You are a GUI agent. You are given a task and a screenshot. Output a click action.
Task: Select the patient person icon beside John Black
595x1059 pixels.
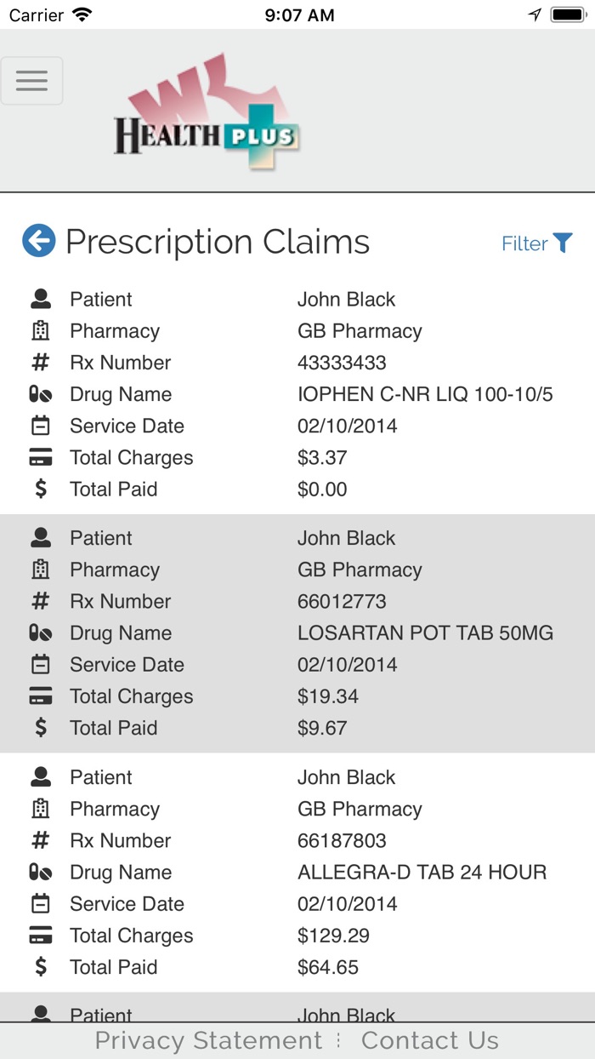(x=39, y=298)
